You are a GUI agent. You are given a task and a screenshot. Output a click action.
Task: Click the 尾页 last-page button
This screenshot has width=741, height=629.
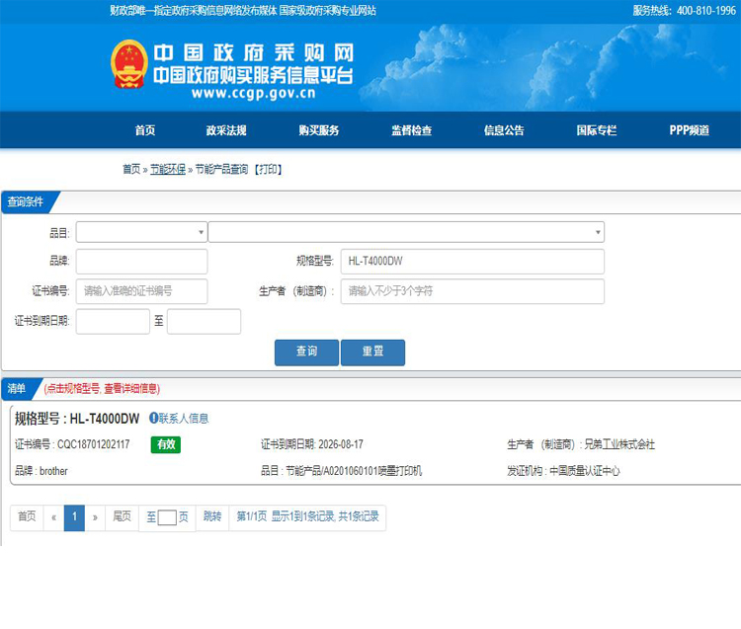[122, 517]
